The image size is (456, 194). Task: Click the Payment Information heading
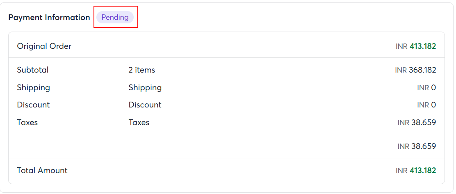(x=49, y=17)
